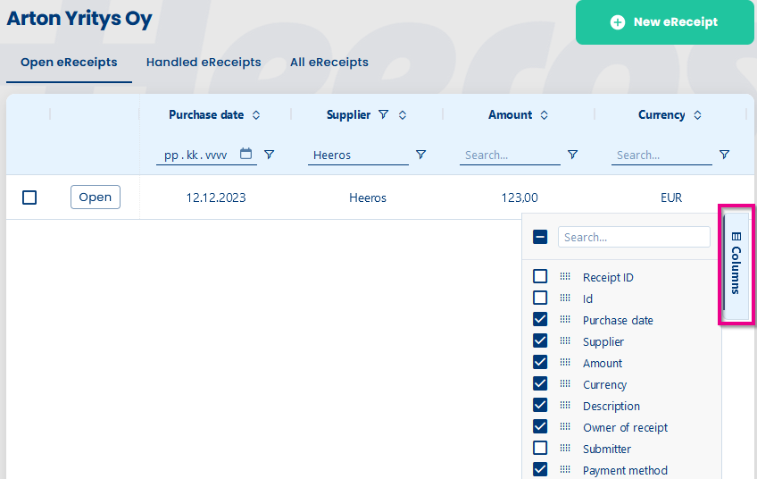Toggle the Amount column sort arrows
The image size is (757, 479).
point(545,115)
